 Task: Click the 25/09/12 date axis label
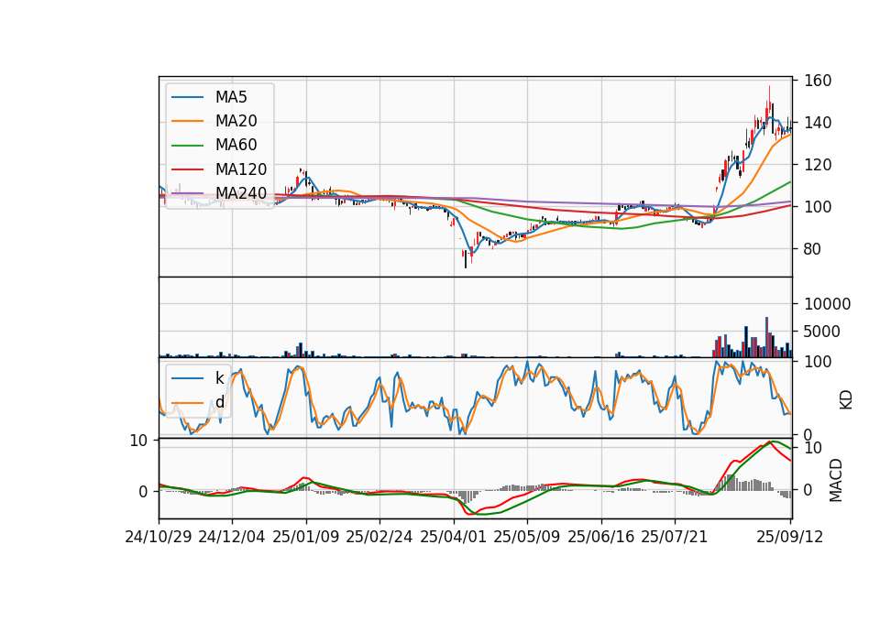(790, 537)
